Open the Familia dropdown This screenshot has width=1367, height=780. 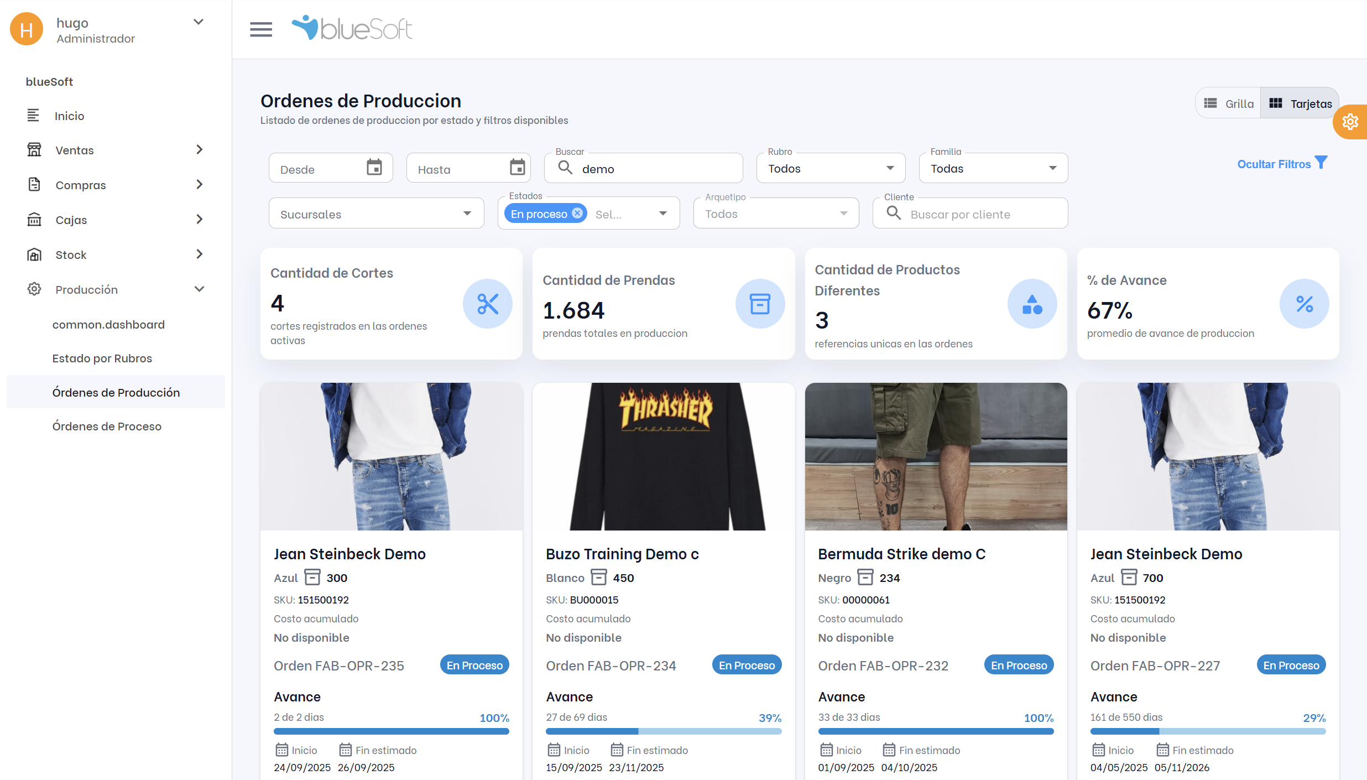coord(993,168)
